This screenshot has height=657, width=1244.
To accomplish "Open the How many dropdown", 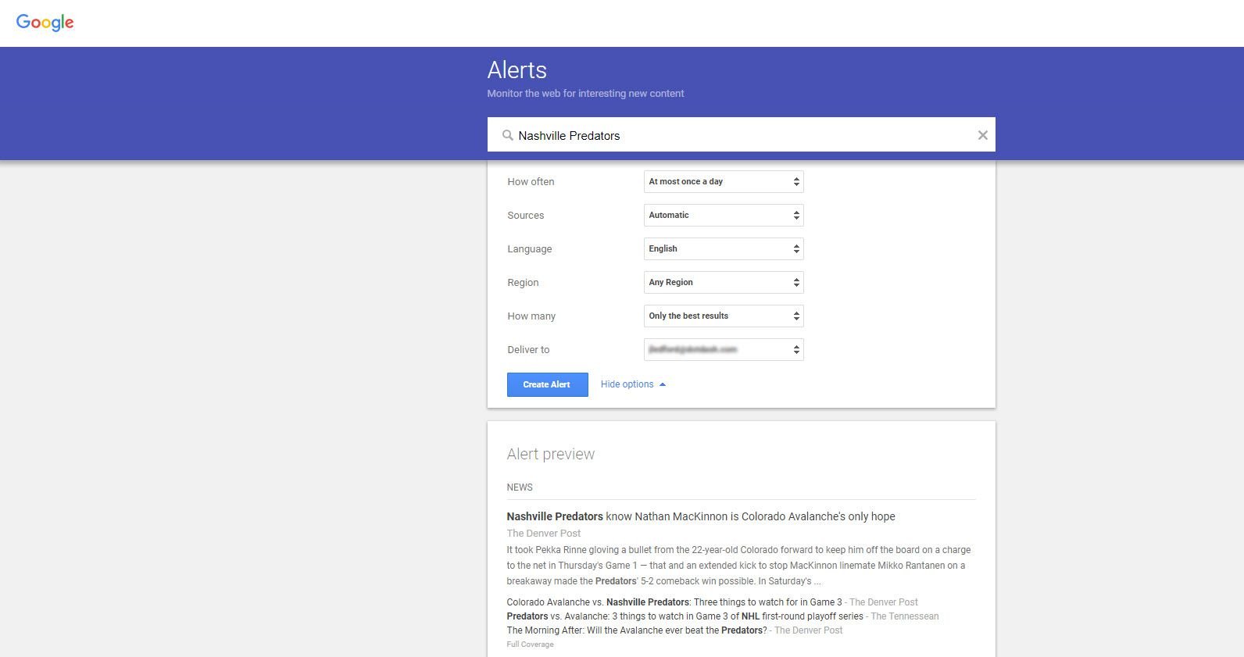I will [x=724, y=316].
